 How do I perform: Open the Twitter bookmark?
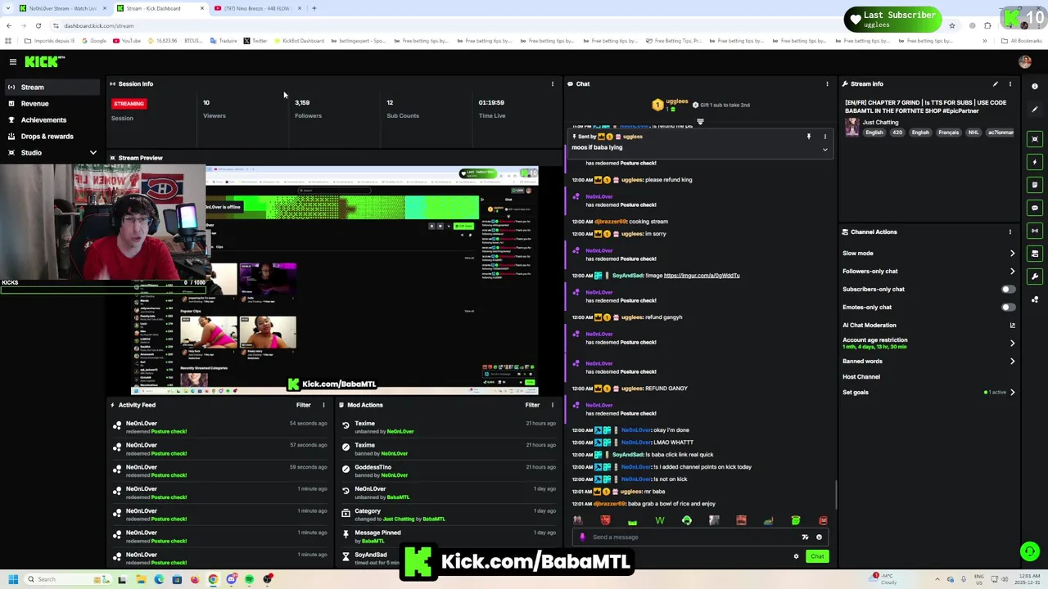point(255,41)
